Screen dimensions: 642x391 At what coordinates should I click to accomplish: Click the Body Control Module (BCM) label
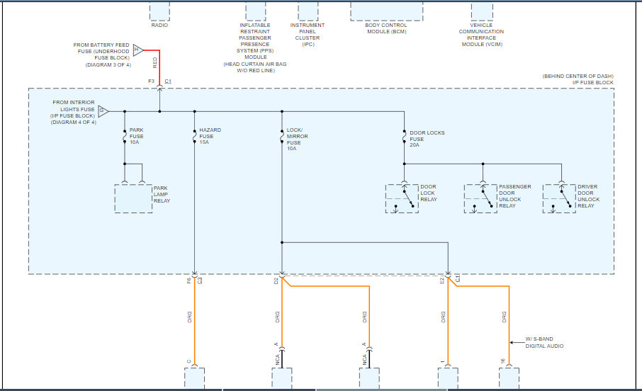click(x=386, y=28)
